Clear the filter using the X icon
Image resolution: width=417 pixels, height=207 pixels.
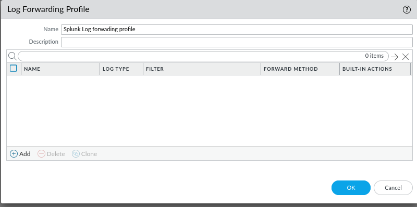point(406,57)
